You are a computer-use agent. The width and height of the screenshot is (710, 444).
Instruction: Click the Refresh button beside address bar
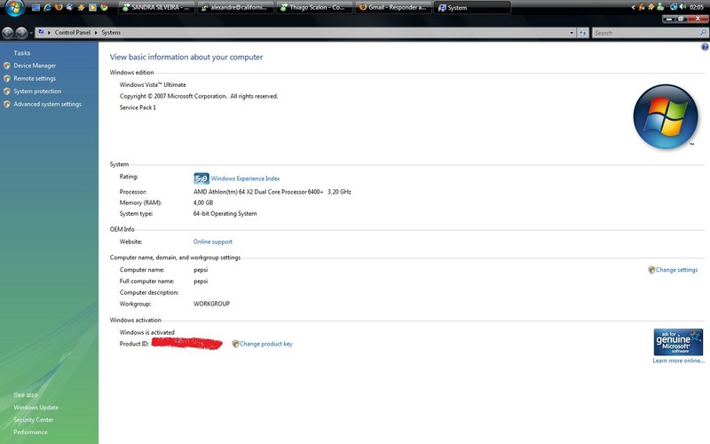click(x=582, y=33)
